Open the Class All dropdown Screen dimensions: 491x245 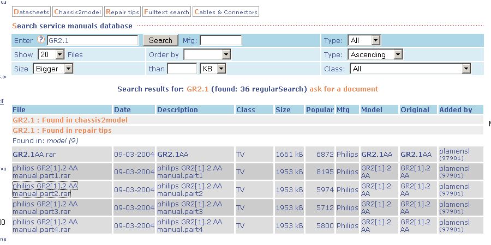[410, 69]
